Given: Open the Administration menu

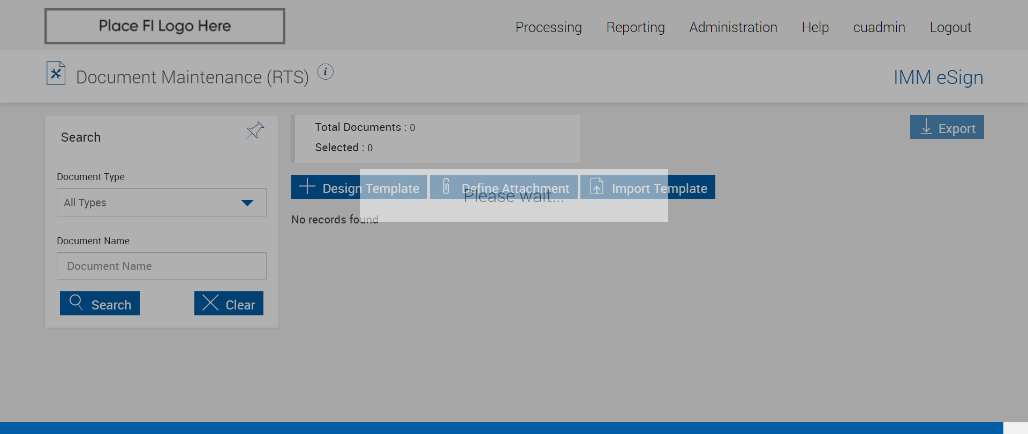Looking at the screenshot, I should click(x=734, y=27).
